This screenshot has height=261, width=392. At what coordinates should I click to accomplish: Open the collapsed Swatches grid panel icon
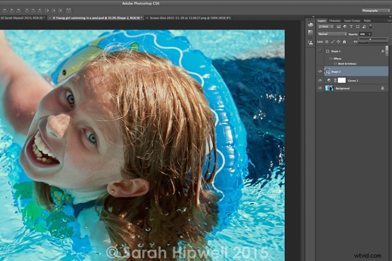point(311,32)
